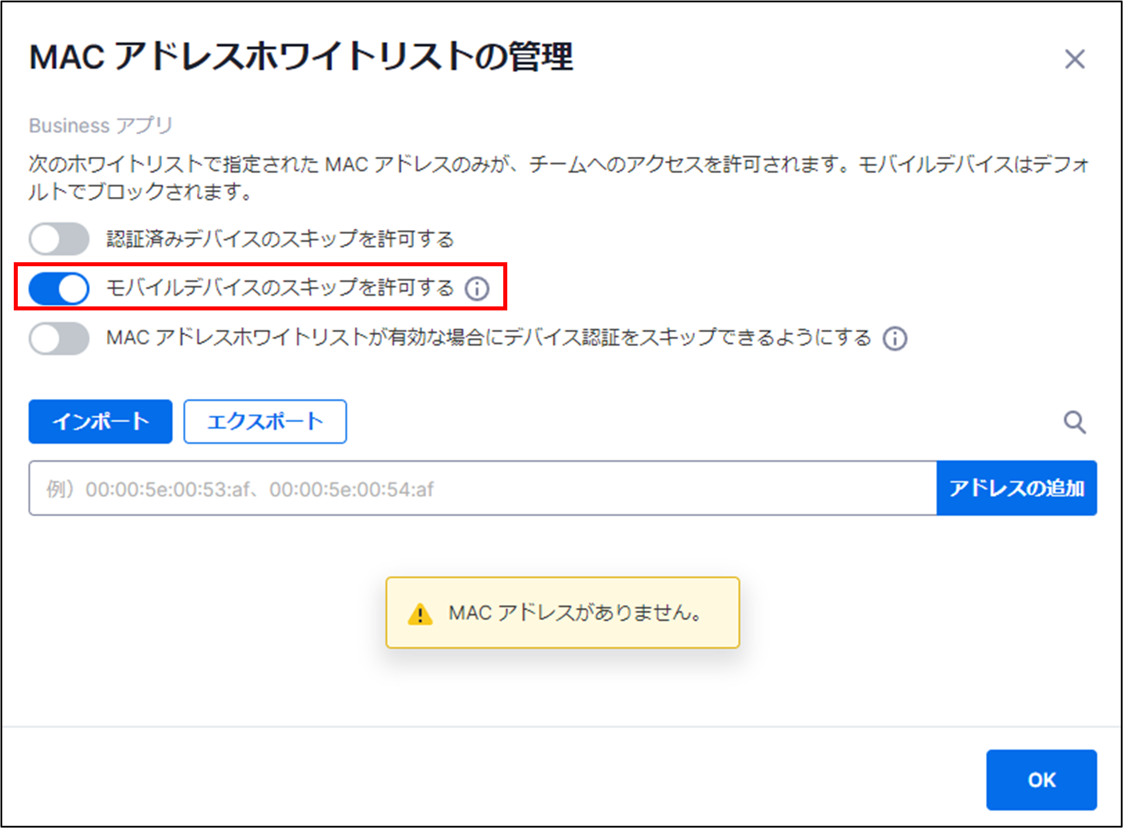Click the MAC アドレスがありません warning message
This screenshot has width=1123, height=828.
[562, 613]
